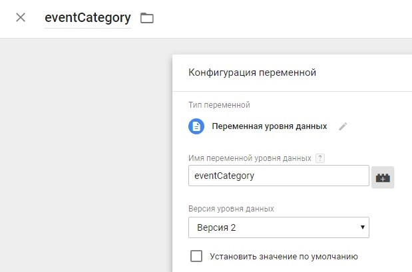The height and width of the screenshot is (272, 412).
Task: Click the "Тип переменной" section label
Action: point(220,104)
